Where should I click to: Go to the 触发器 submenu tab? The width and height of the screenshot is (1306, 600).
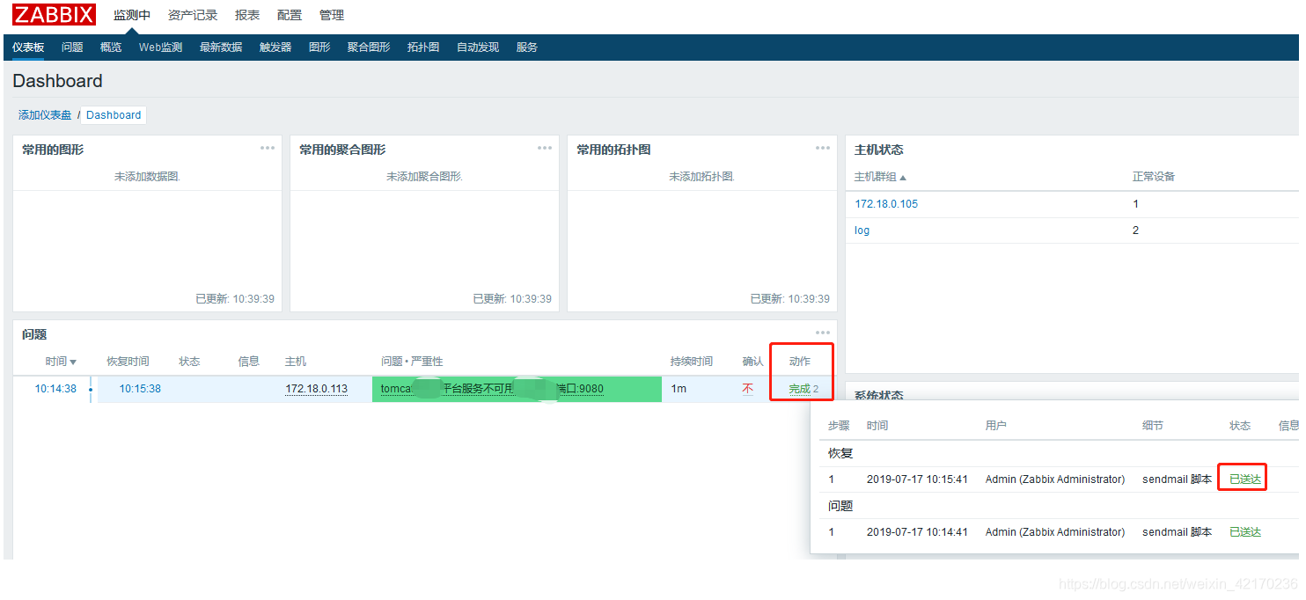[x=275, y=48]
